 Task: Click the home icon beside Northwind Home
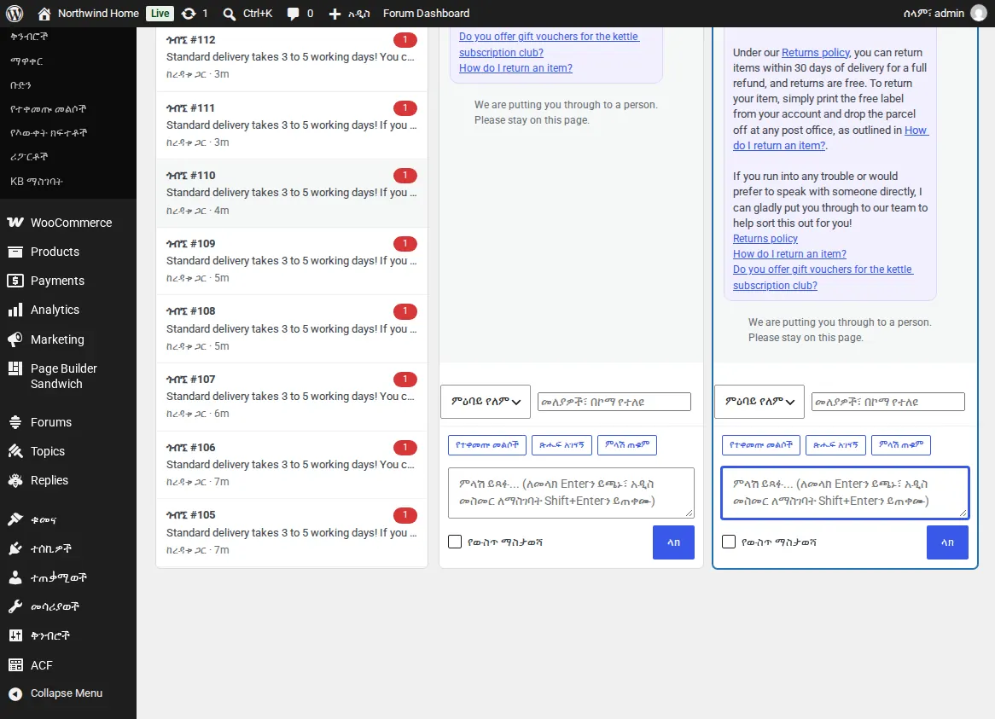pyautogui.click(x=44, y=14)
